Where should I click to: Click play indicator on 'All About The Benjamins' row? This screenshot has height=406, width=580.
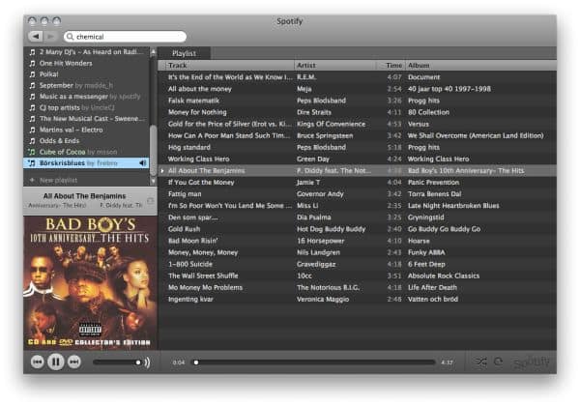(x=162, y=170)
